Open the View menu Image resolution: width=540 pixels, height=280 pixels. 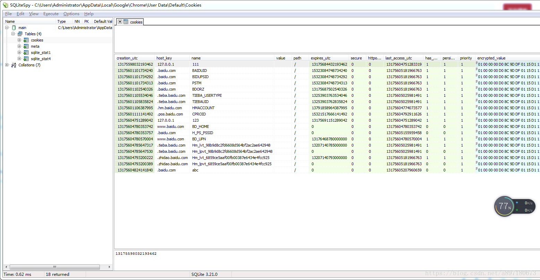tap(34, 14)
